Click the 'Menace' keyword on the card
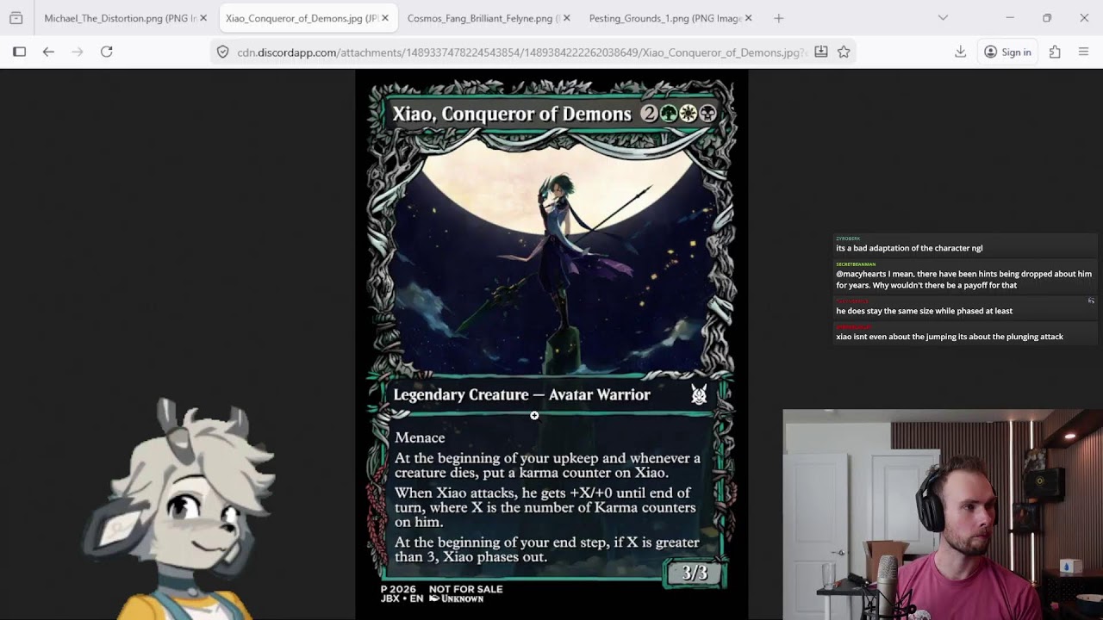 pos(420,437)
